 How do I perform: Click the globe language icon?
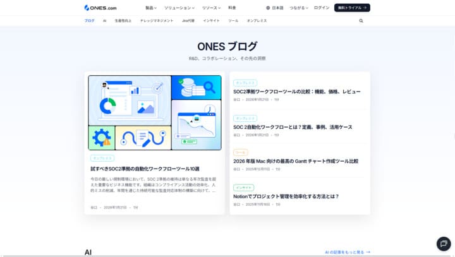point(268,8)
